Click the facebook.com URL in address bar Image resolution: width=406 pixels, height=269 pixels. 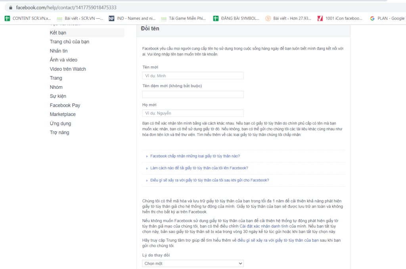(66, 8)
